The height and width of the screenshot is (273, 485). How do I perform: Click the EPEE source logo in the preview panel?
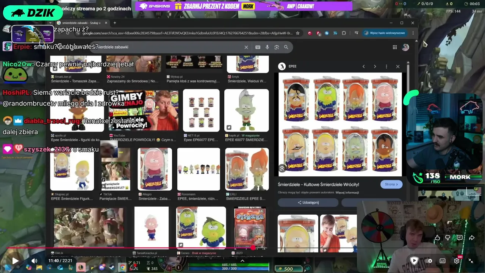pyautogui.click(x=282, y=66)
